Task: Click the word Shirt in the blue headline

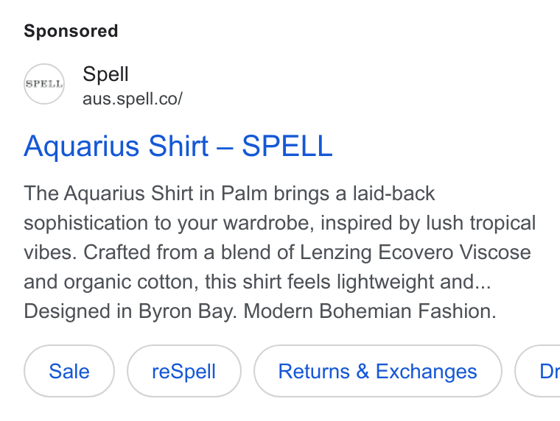Action: [178, 146]
